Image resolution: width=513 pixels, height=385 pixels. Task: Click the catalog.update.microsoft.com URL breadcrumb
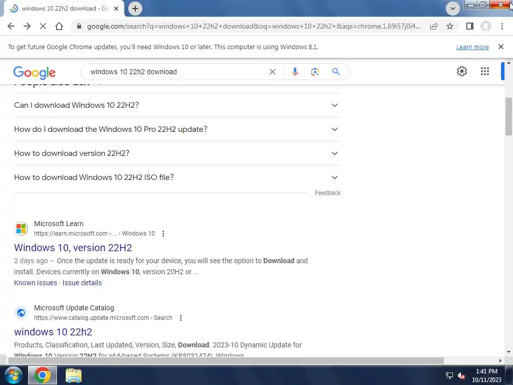click(x=103, y=317)
